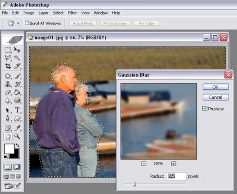Viewport: 237px width, 194px height.
Task: Select the Brush tool
Action: pyautogui.click(x=17, y=76)
